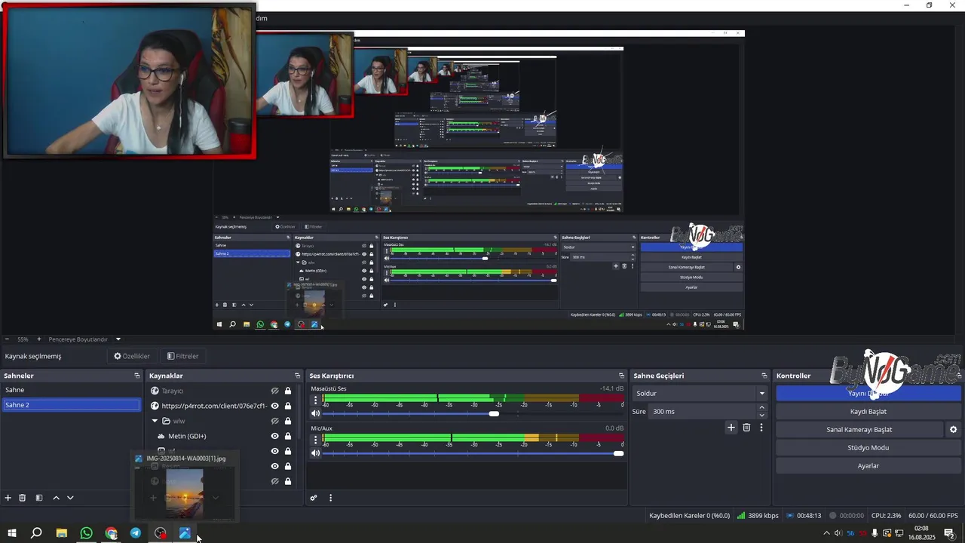Open Mic/Aux options dots

[315, 439]
